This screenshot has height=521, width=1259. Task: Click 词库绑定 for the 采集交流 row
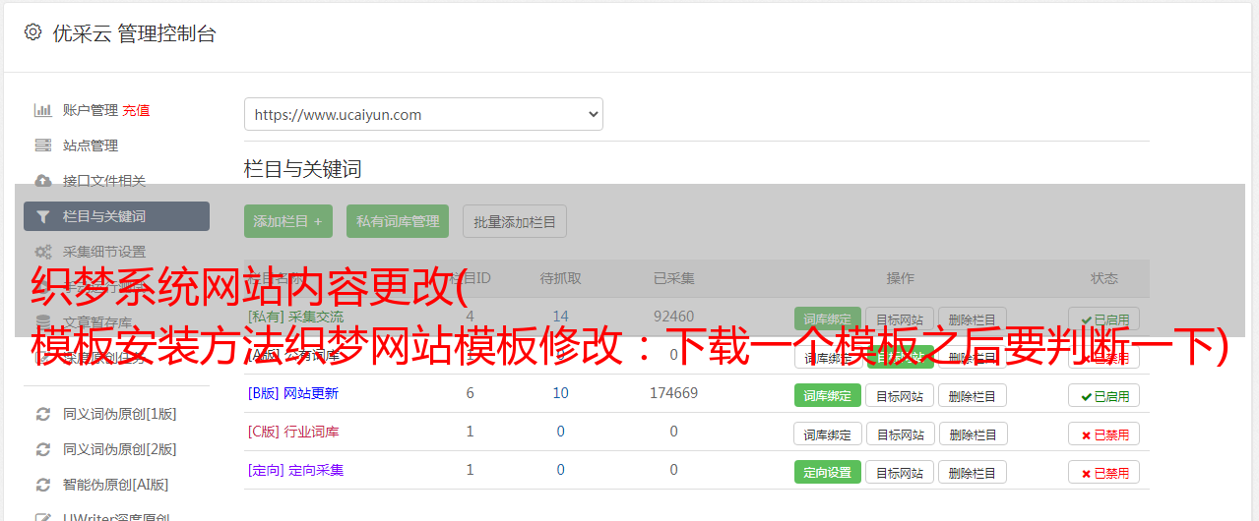tap(828, 318)
